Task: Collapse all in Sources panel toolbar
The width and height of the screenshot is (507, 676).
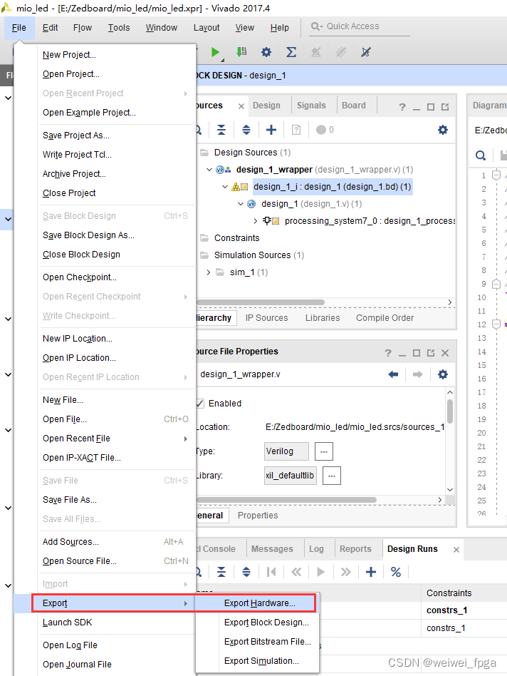Action: click(221, 130)
